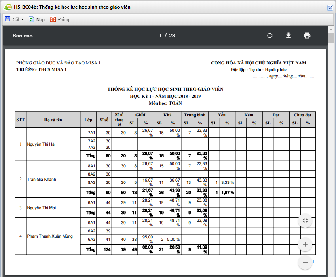Click the fit-to-page button

305,221
